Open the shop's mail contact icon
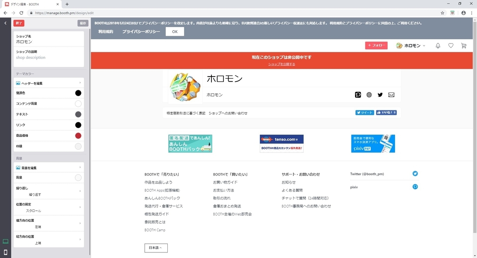The image size is (477, 258). point(391,95)
